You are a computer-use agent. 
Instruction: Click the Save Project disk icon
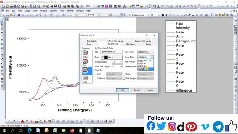[55, 6]
